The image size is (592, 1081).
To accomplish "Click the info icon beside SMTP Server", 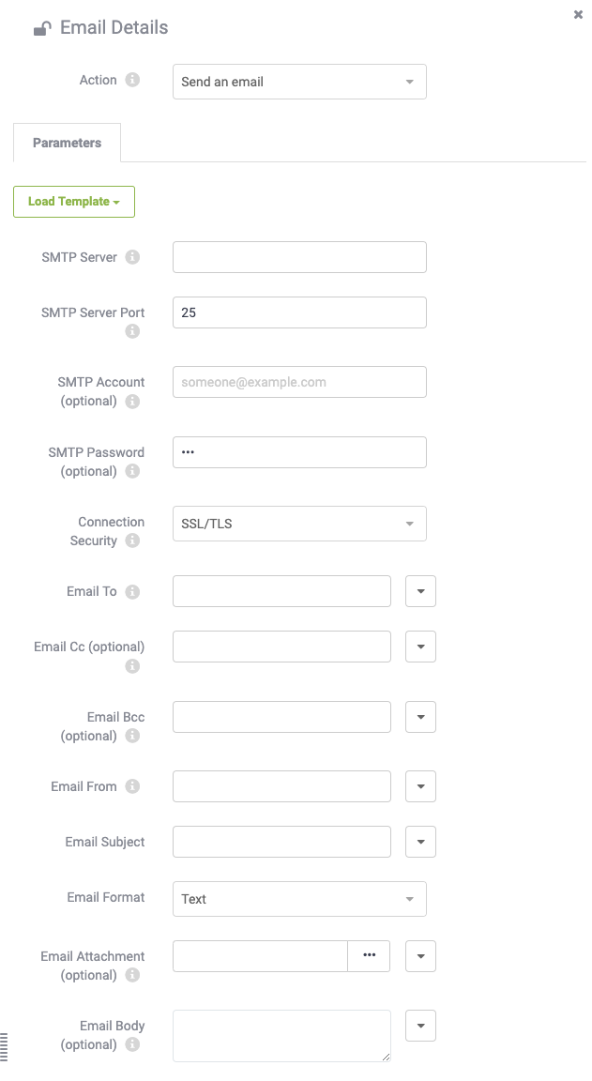I will coord(132,257).
